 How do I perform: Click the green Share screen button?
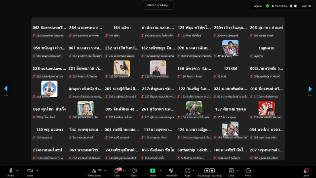(x=153, y=171)
